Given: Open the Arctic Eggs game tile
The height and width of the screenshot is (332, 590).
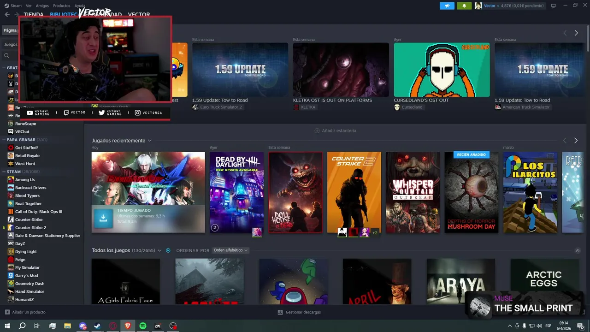Looking at the screenshot, I should (544, 281).
